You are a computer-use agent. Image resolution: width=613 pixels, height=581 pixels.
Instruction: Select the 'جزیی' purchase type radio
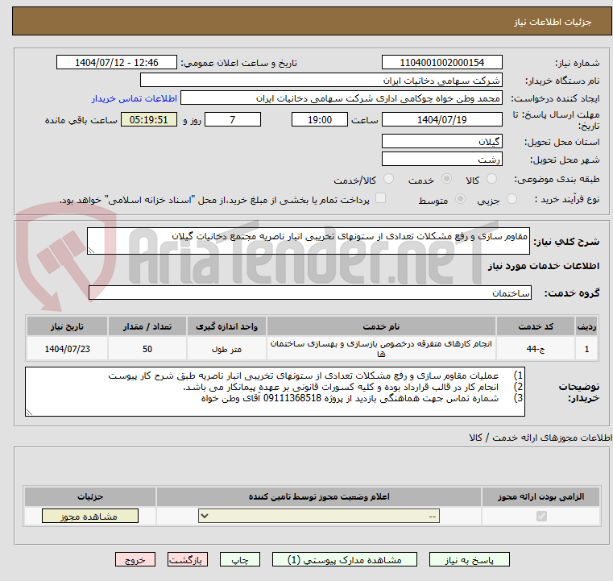click(512, 199)
